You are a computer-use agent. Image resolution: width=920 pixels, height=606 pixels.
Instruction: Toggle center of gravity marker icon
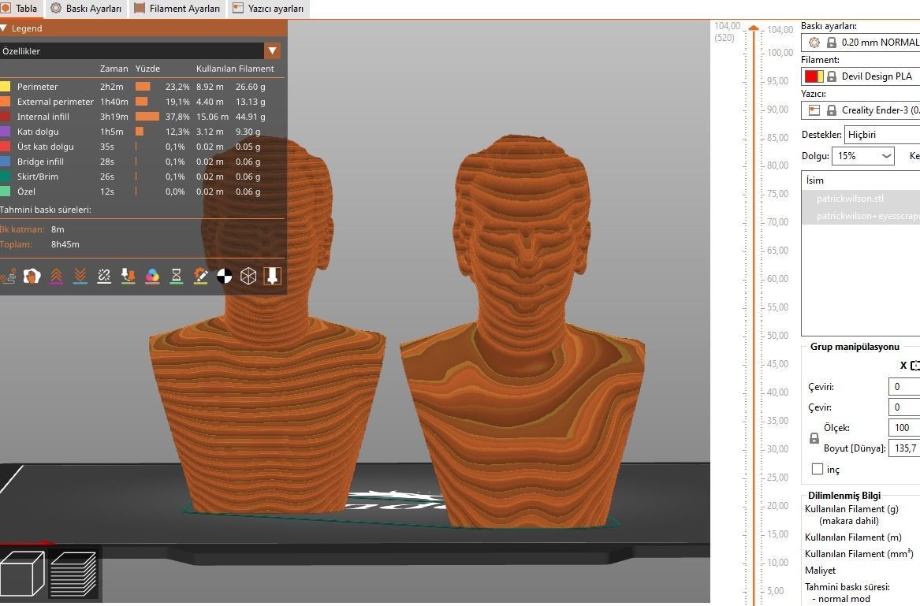click(224, 276)
